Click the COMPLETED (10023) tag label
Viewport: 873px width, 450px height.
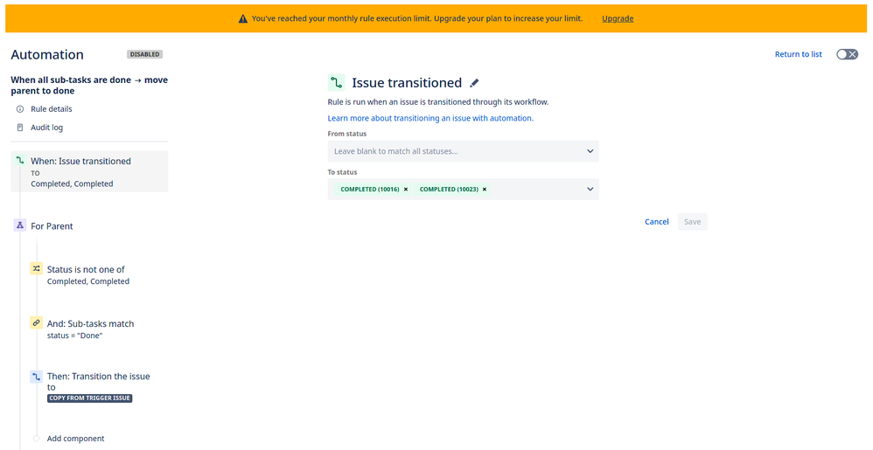pyautogui.click(x=449, y=189)
